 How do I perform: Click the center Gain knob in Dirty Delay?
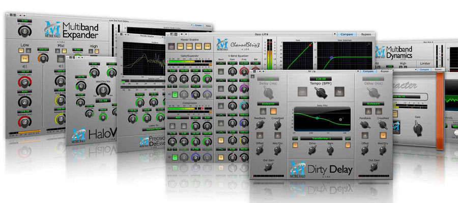(330, 150)
